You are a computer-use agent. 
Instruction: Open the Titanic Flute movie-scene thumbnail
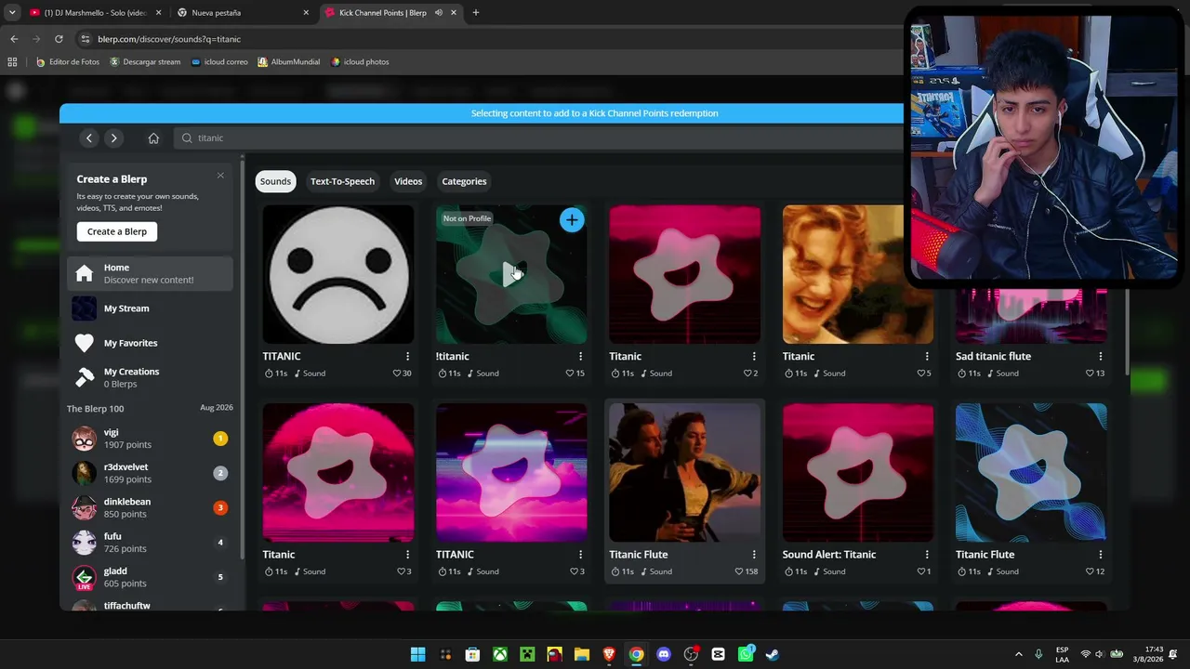[x=684, y=473]
